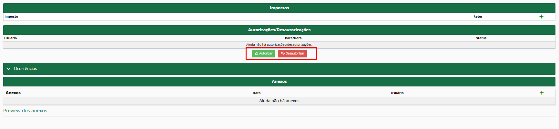Click the bold Anexos column label
Screen dimensions: 559x129
click(x=13, y=93)
